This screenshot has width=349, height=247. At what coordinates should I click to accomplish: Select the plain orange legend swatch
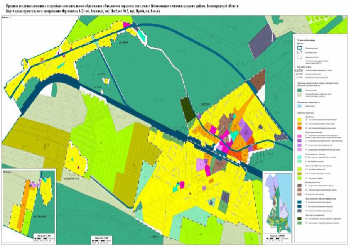coord(300,124)
